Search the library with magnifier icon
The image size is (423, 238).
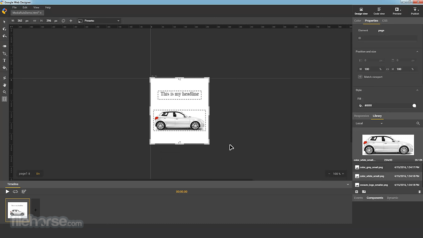[x=418, y=123]
